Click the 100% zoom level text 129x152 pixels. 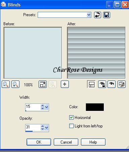pos(28,85)
